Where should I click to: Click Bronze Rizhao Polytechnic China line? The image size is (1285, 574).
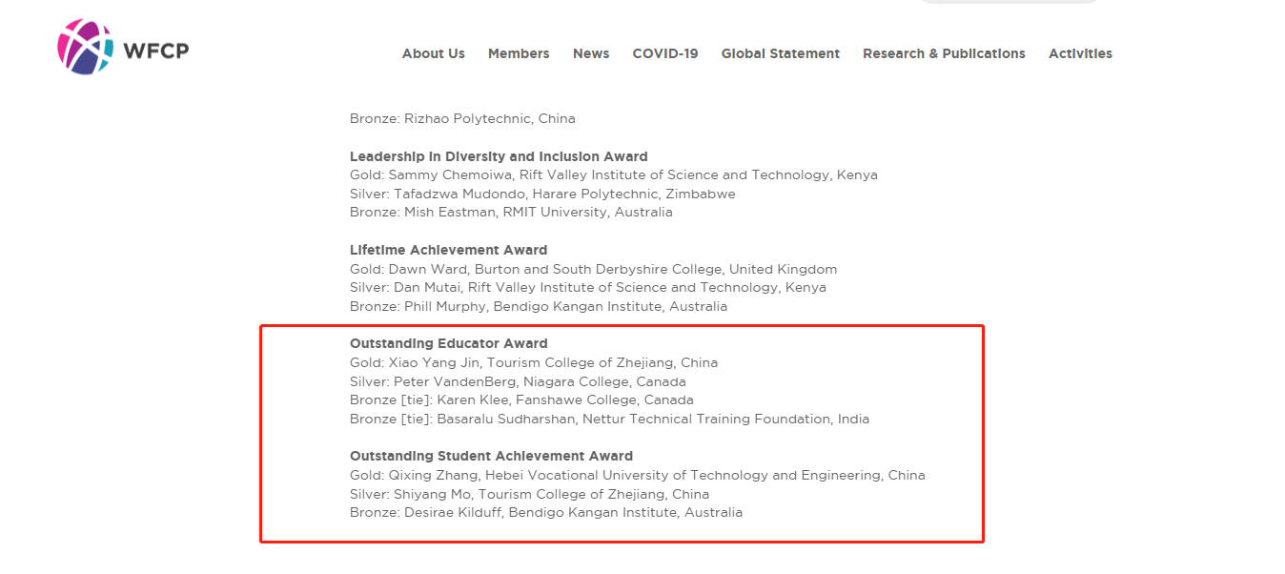coord(462,119)
